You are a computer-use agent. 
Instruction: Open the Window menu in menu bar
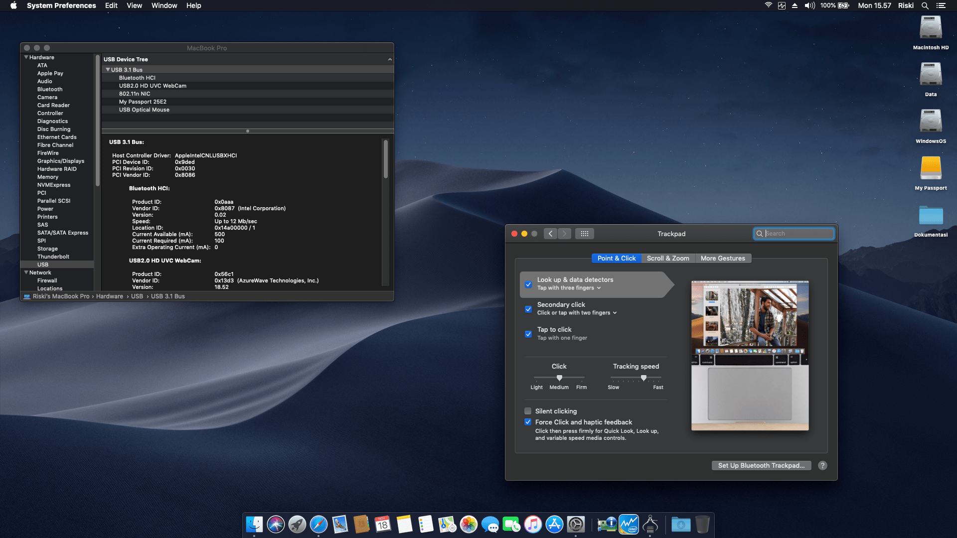(x=164, y=5)
